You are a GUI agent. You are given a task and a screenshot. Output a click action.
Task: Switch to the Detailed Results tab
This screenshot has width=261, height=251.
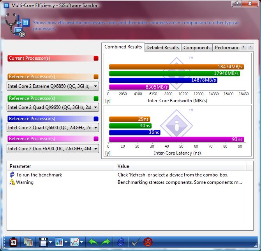[x=162, y=48]
